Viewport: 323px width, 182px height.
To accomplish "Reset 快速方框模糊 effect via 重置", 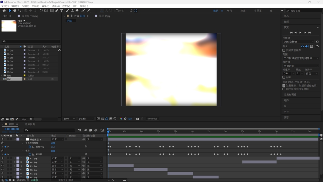I will (x=53, y=143).
